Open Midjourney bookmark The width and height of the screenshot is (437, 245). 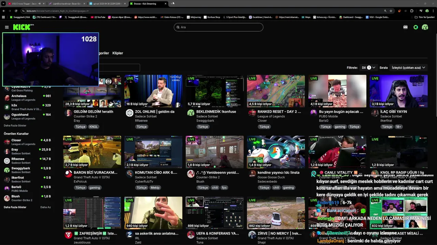coord(194,17)
